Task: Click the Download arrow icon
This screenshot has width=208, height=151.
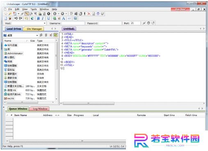Action: [55, 14]
